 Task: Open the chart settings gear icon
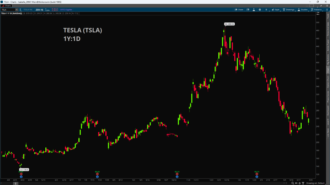click(260, 10)
